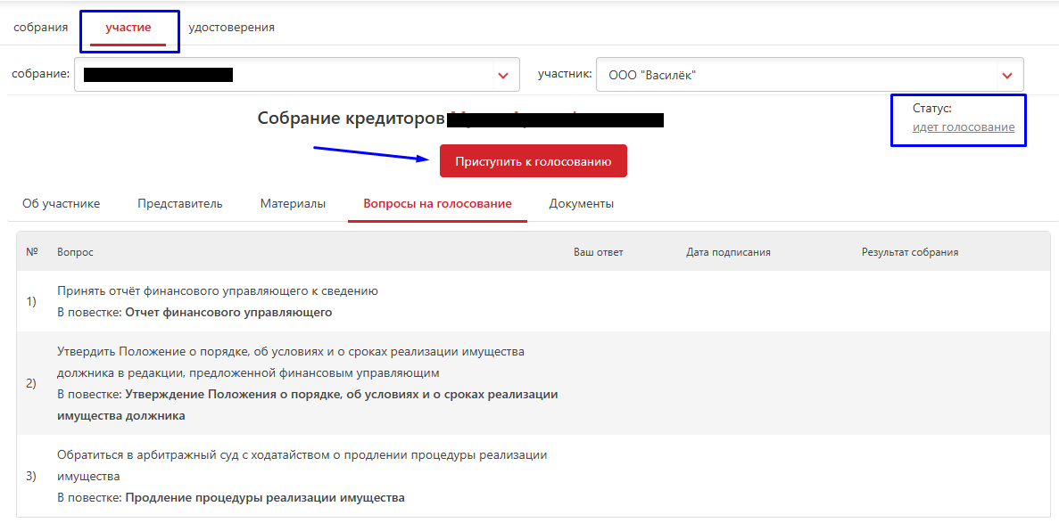Click the Вопрос column header
The image size is (1059, 523).
[x=76, y=252]
